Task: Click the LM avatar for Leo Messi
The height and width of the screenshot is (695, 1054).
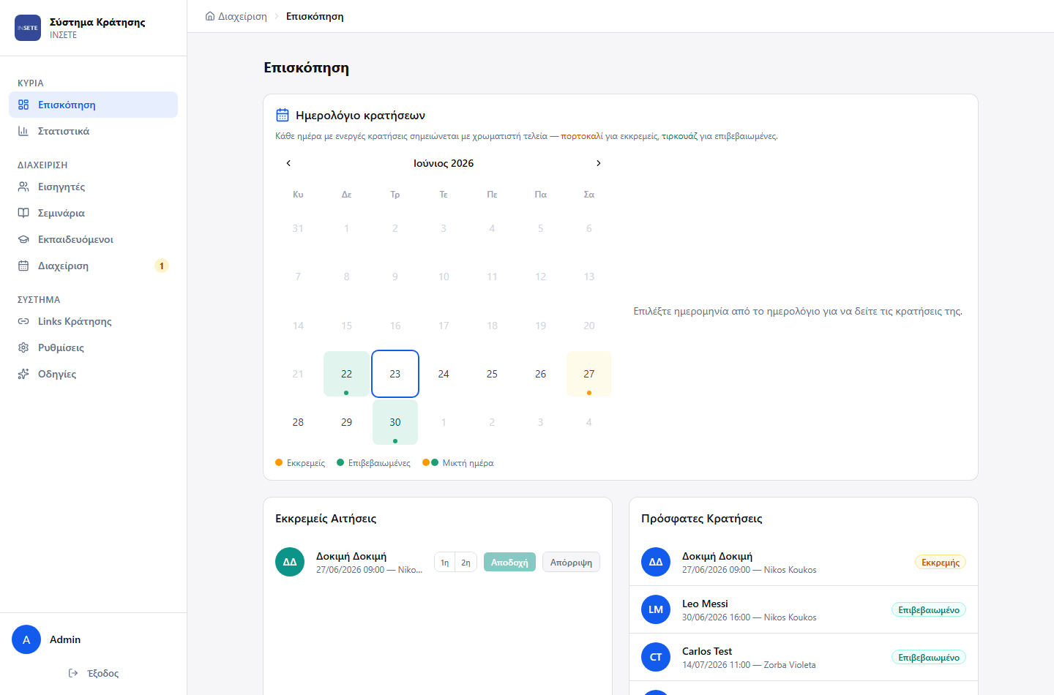Action: (x=656, y=609)
